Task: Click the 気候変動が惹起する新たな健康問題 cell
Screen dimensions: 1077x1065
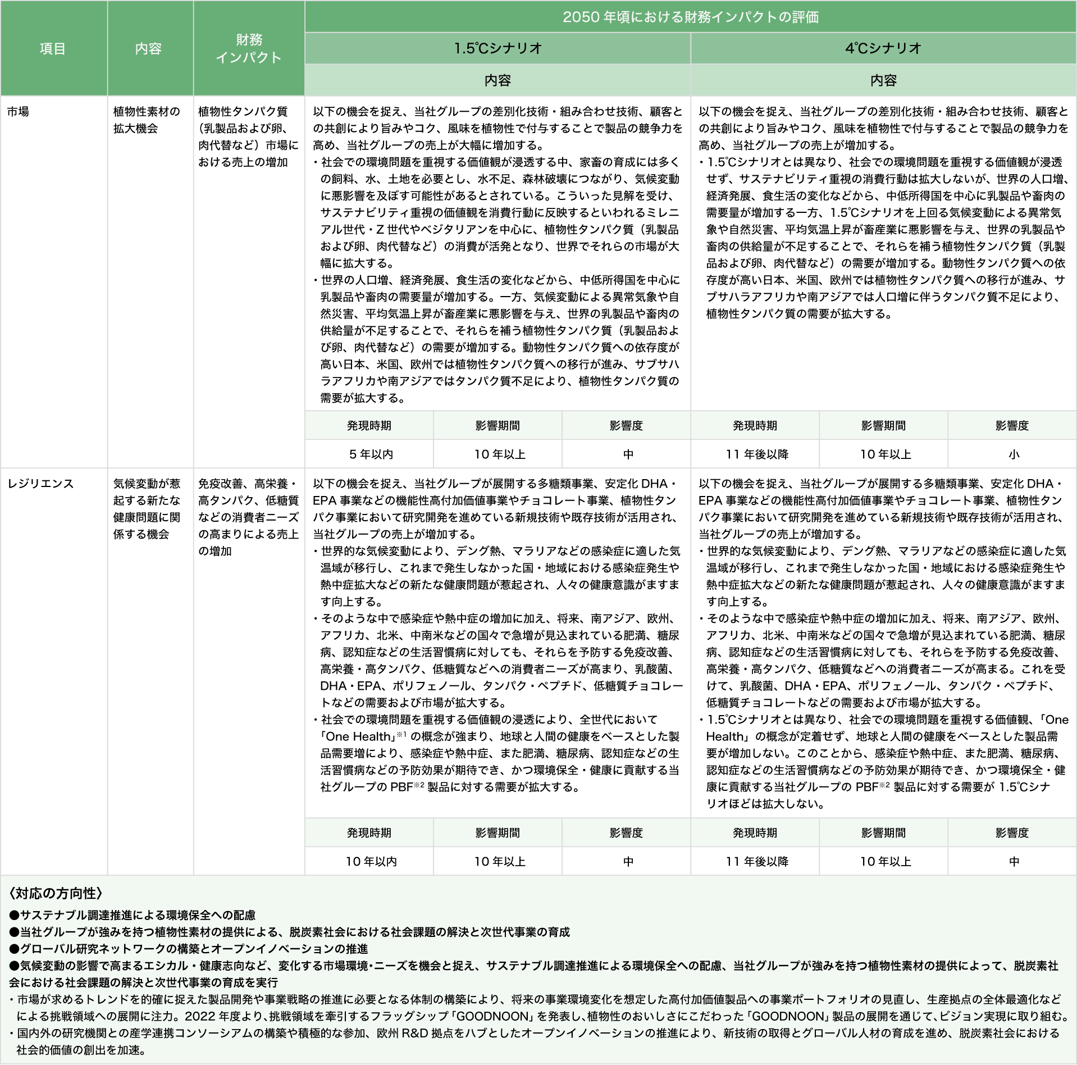Action: tap(147, 509)
